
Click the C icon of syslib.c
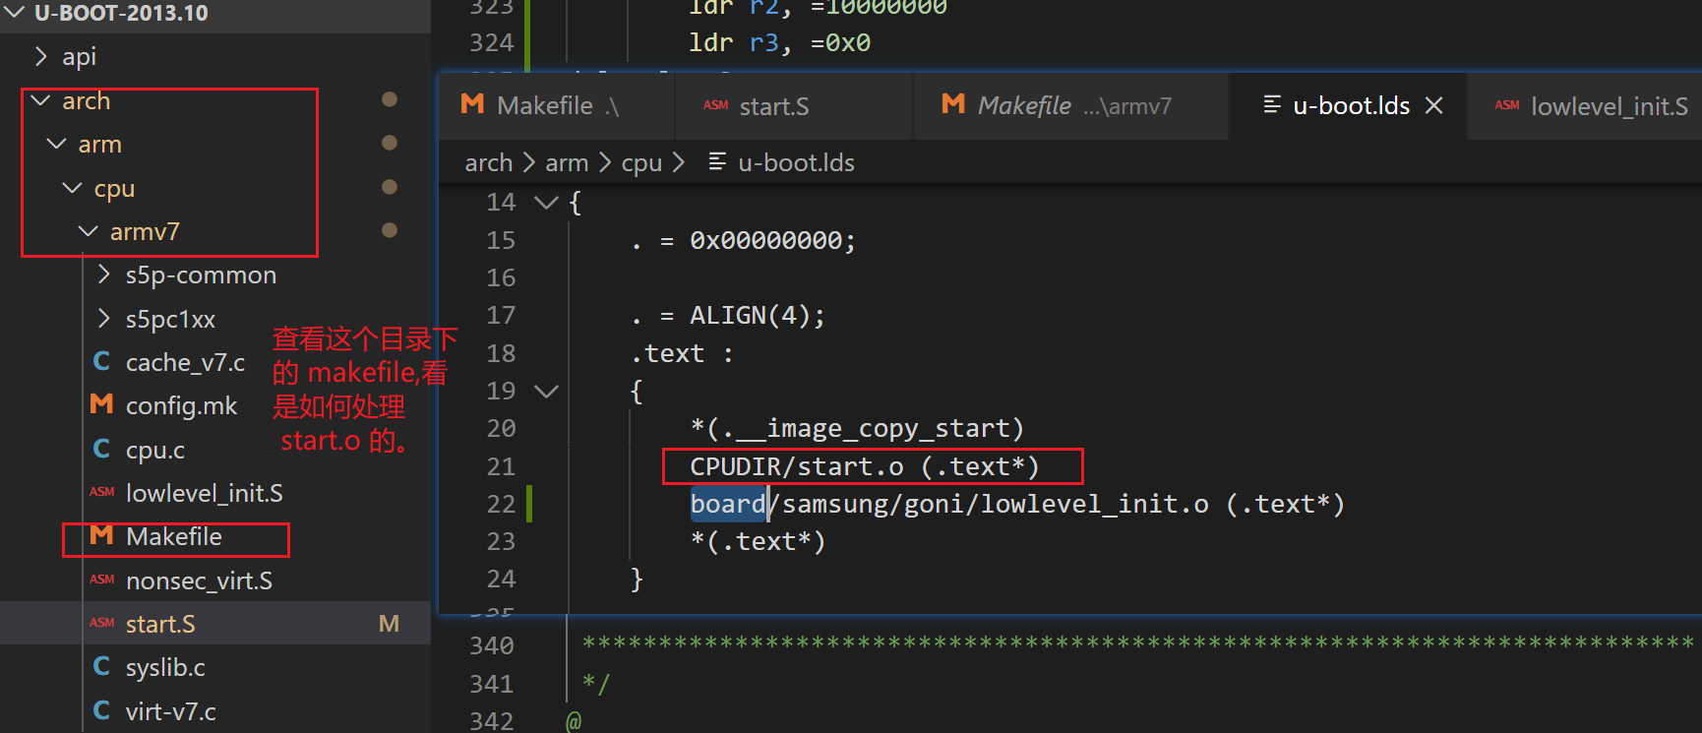click(101, 666)
